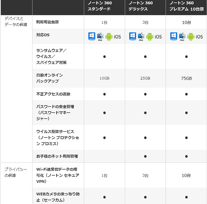Click Android icon in Norton 360 Standard column
Screen dimensions: 207x204
pos(109,37)
